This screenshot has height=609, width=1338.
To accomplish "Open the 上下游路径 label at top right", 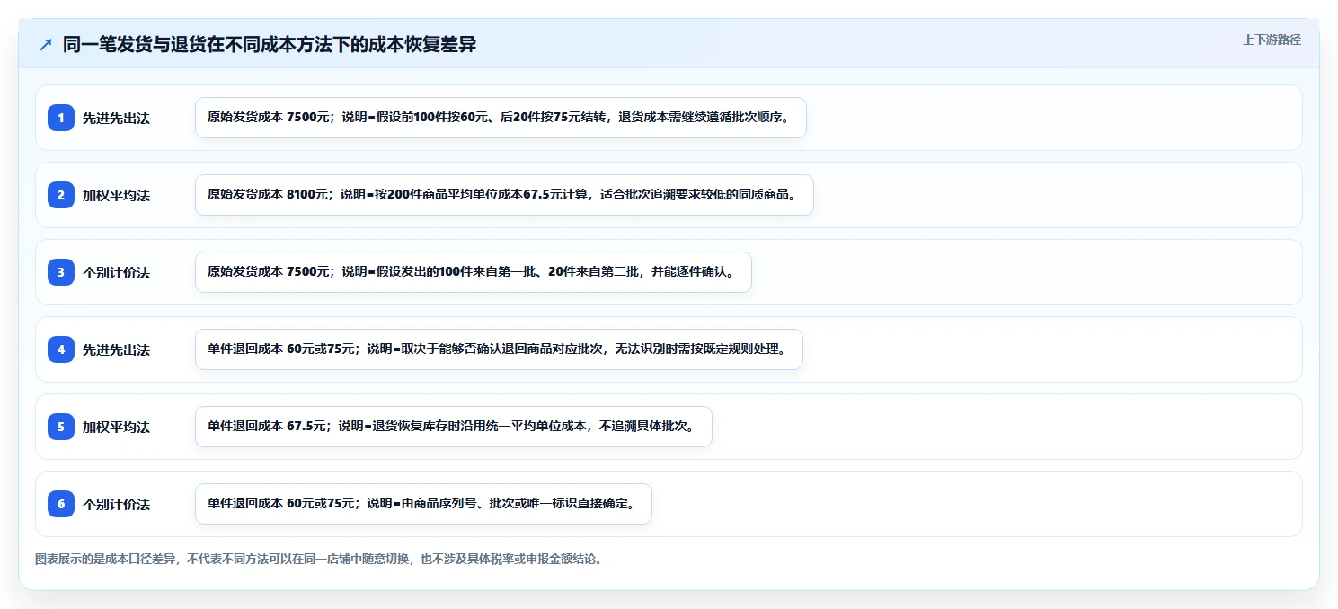I will pos(1272,40).
